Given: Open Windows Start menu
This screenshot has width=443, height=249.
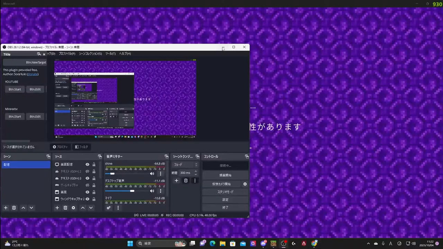Looking at the screenshot, I should (x=130, y=243).
